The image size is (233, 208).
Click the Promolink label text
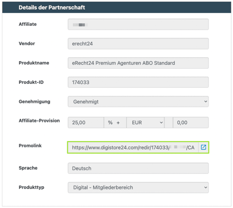tap(30, 146)
